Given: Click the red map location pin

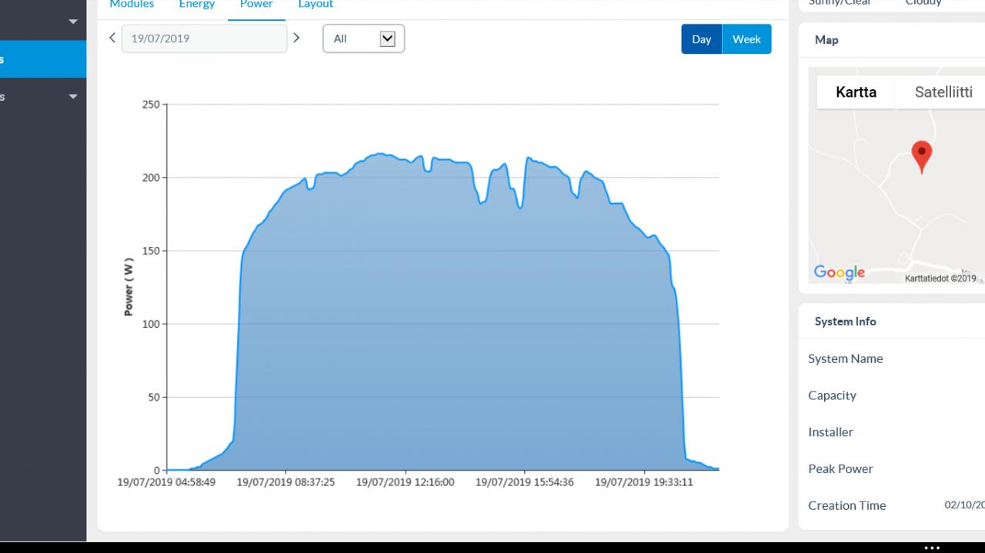Looking at the screenshot, I should (921, 158).
